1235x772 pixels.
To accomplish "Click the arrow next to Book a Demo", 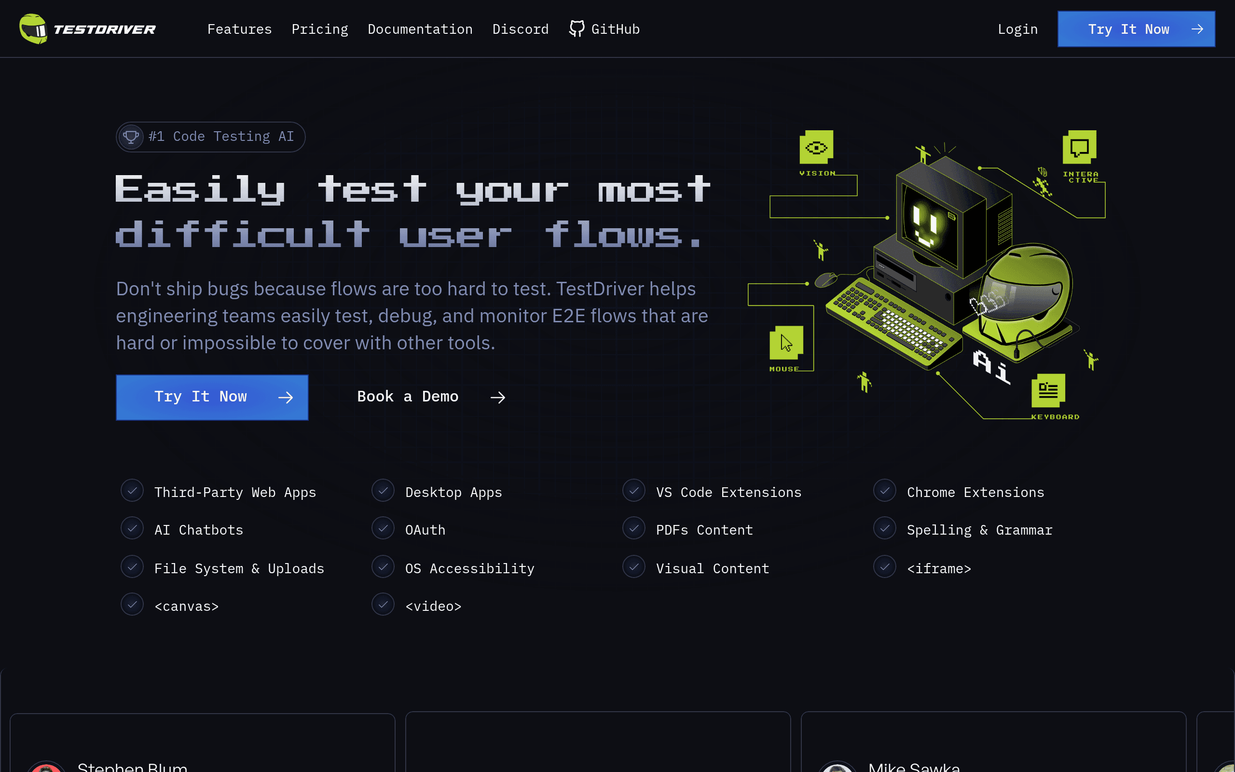I will 497,397.
